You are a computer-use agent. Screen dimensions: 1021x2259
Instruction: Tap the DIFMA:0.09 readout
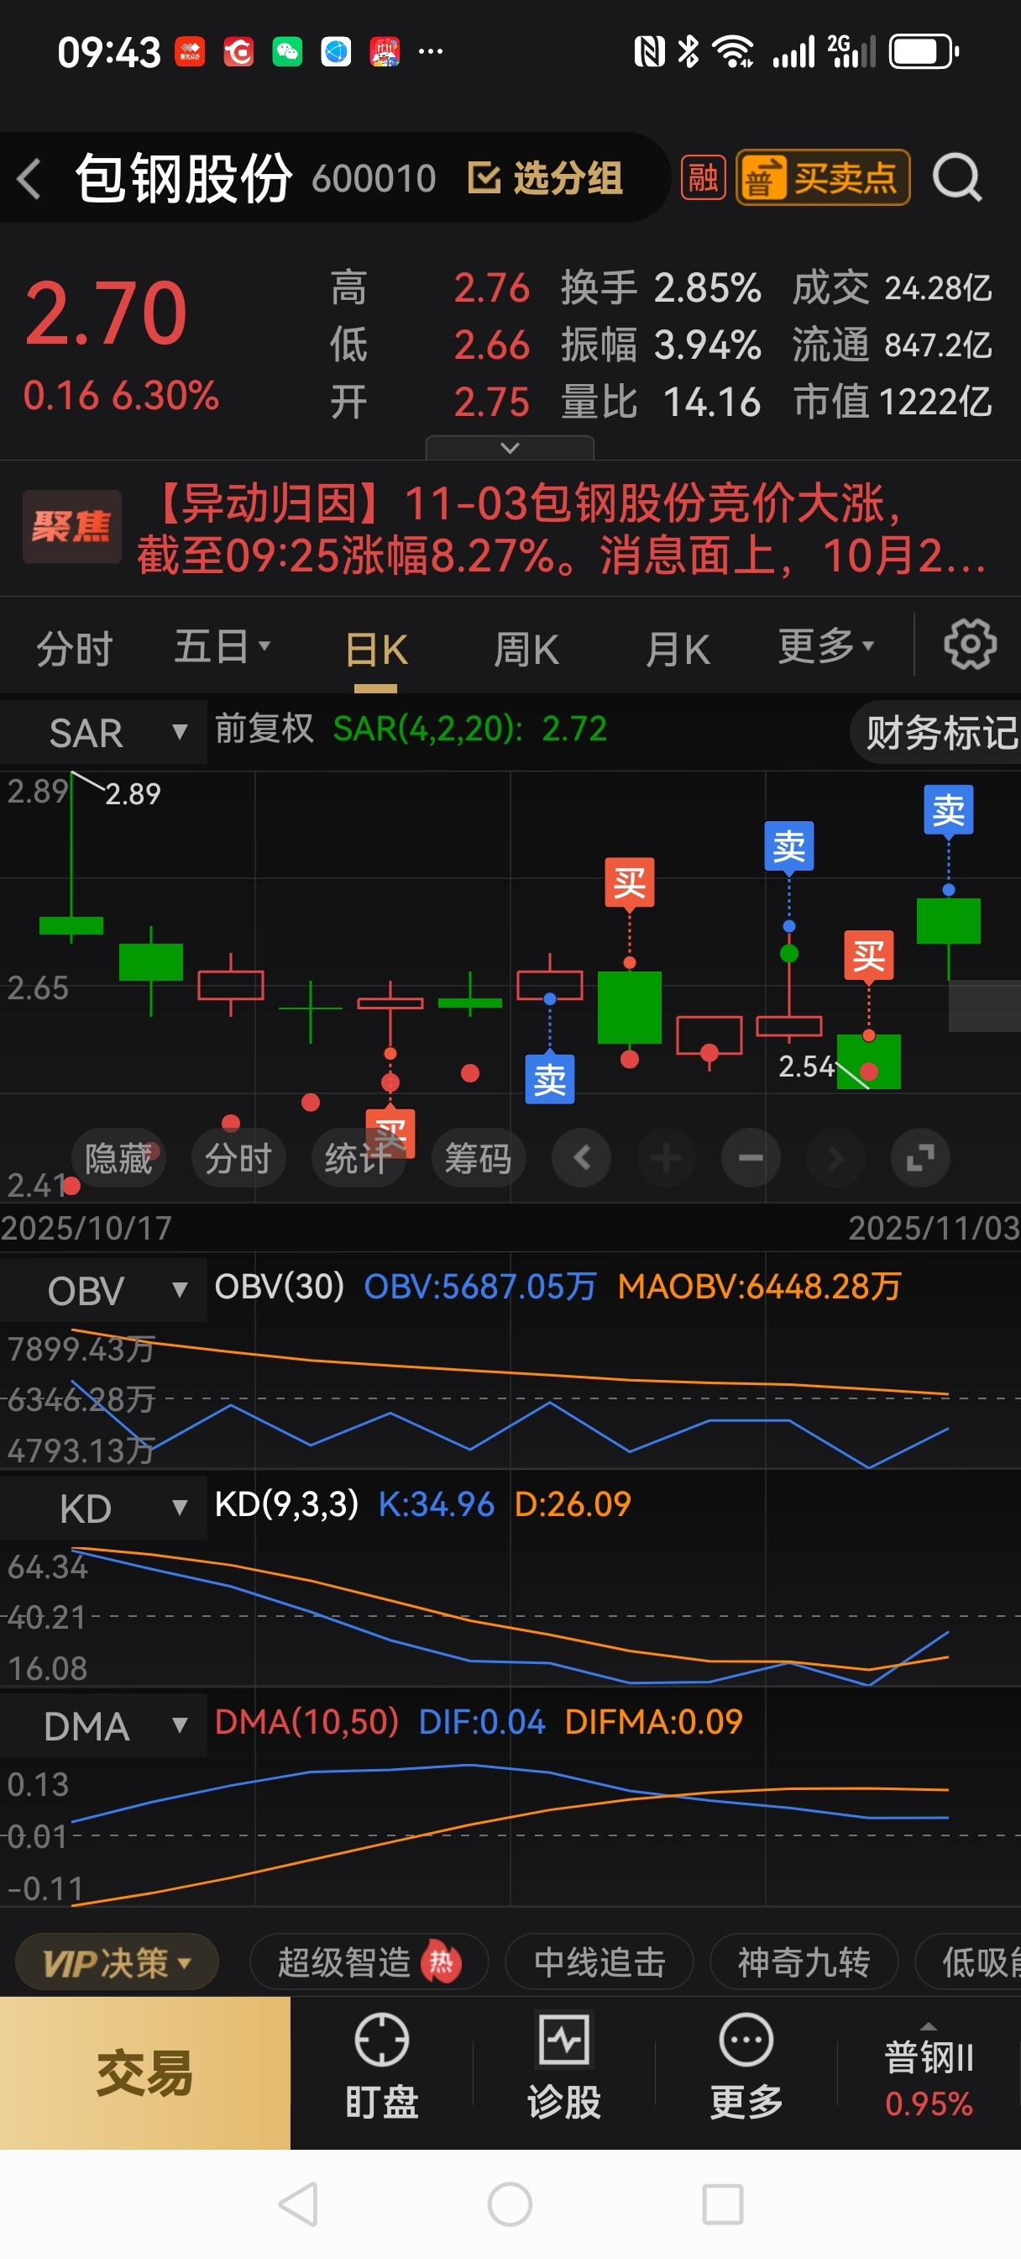coord(653,1721)
